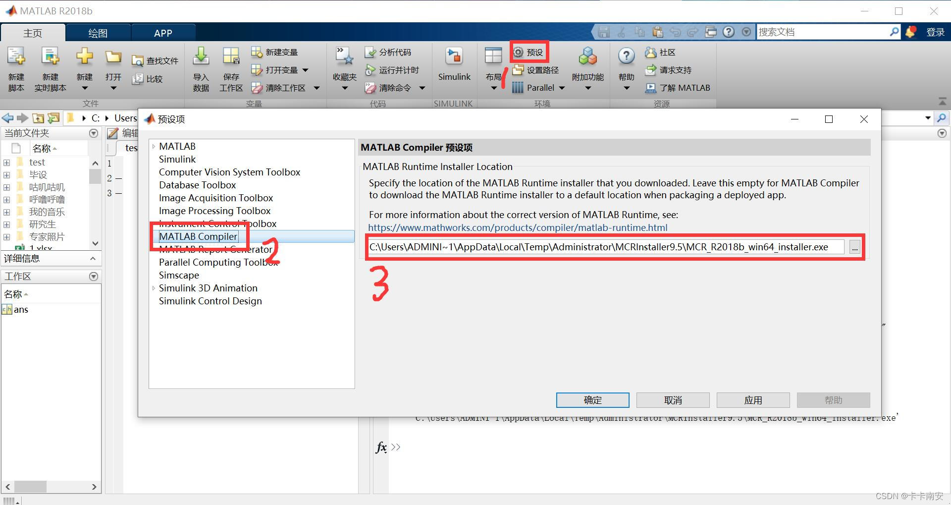Open the Clear Commands (清除命令) dropdown

(x=422, y=88)
